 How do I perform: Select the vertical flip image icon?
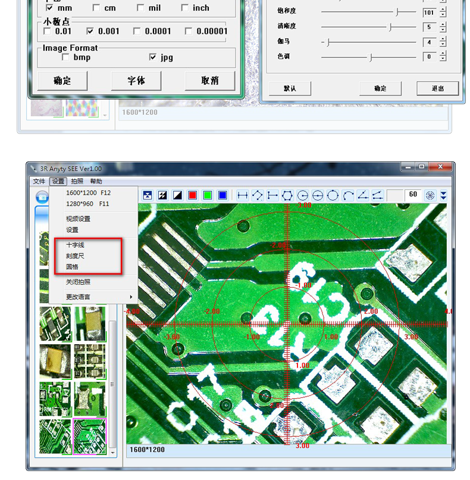click(148, 195)
